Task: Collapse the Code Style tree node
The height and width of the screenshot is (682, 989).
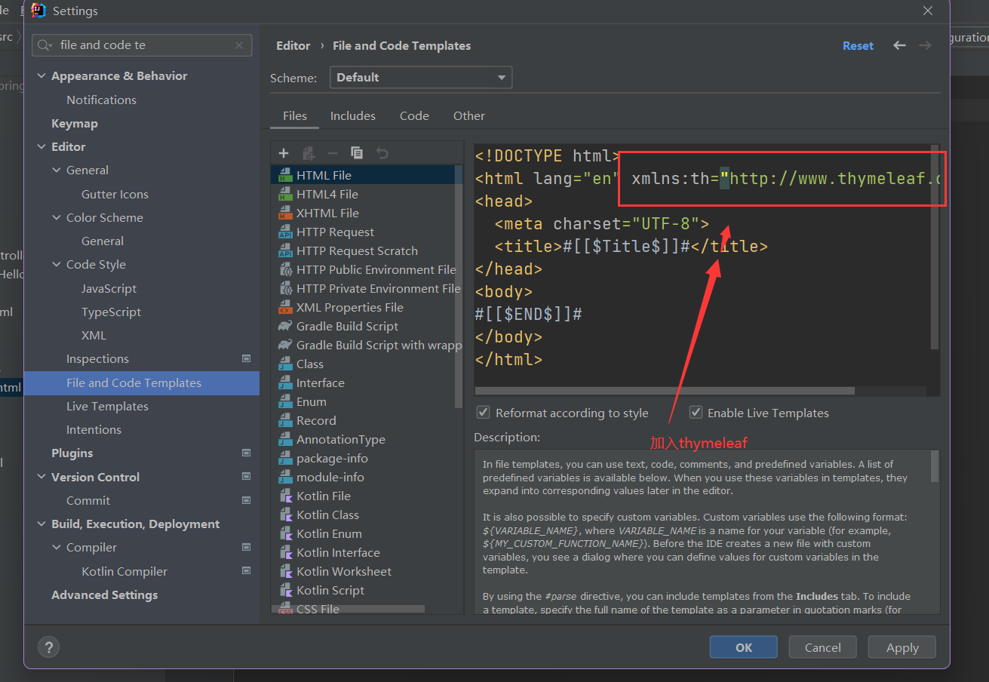Action: [x=57, y=265]
